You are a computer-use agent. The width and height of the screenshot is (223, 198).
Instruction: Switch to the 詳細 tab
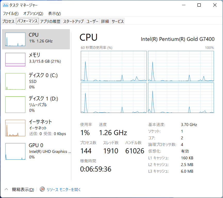pos(105,21)
